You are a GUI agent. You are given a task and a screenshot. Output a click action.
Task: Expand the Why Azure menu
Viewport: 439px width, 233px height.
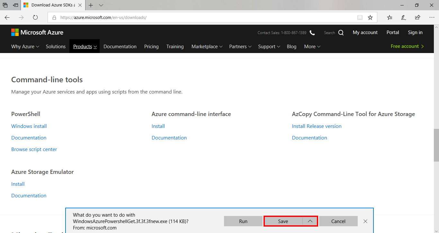tap(25, 47)
